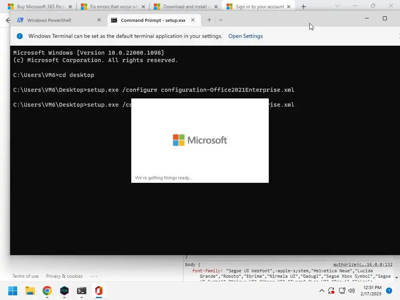Expand the terminal profile dropdown chevron
This screenshot has width=400, height=300.
(221, 20)
